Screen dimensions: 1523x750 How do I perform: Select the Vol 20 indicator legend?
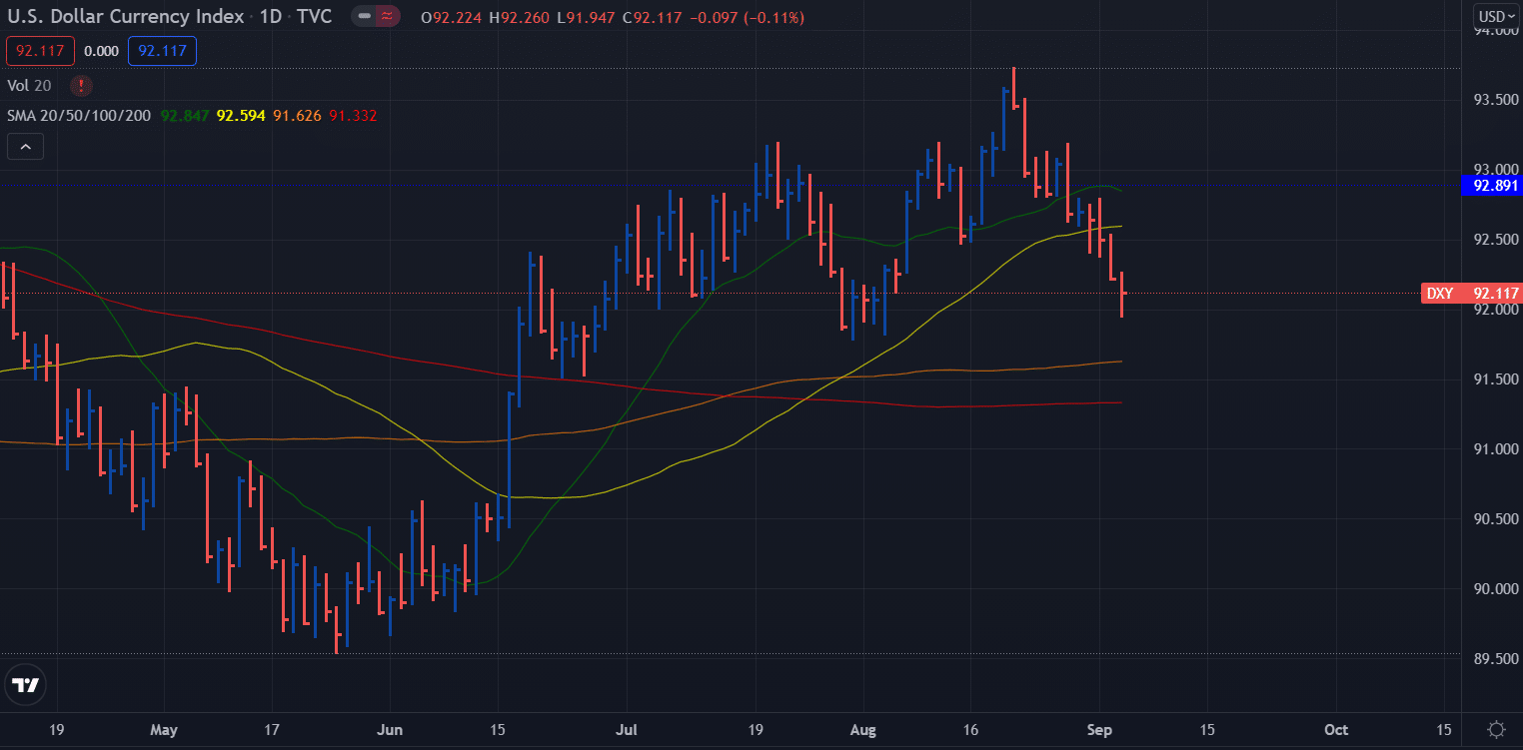[30, 86]
